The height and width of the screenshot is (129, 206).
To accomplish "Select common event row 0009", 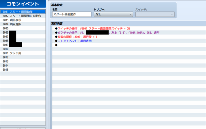I will 23,45.
